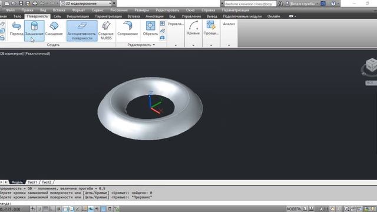Open the Сервис menu
Screen dimensions: 377x212
point(97,11)
